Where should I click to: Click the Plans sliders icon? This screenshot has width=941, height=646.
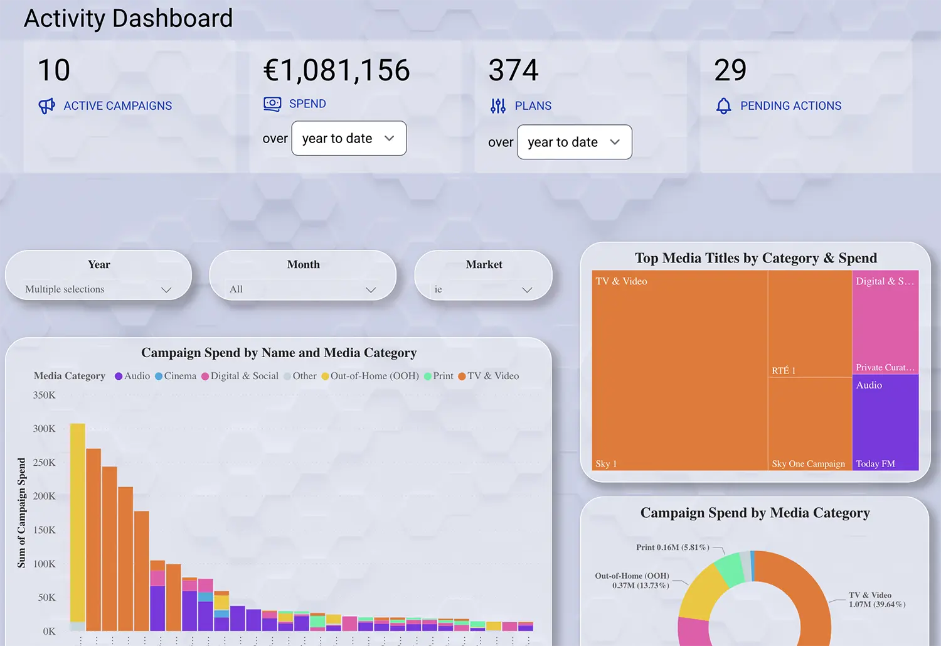[x=497, y=106]
